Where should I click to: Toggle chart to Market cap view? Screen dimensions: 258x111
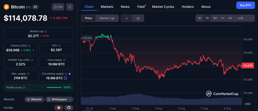coord(107,18)
